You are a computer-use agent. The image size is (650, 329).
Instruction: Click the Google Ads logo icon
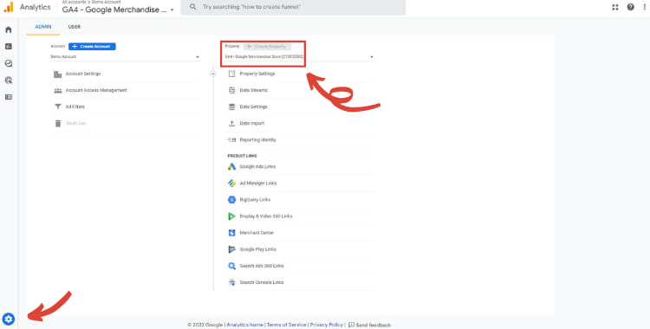point(231,166)
